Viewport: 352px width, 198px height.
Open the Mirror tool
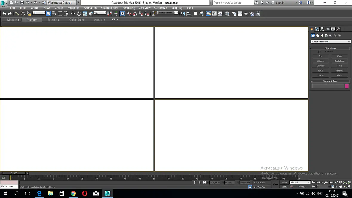coord(183,14)
